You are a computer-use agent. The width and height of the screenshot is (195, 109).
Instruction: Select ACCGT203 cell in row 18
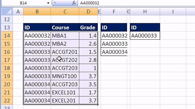(x=65, y=68)
